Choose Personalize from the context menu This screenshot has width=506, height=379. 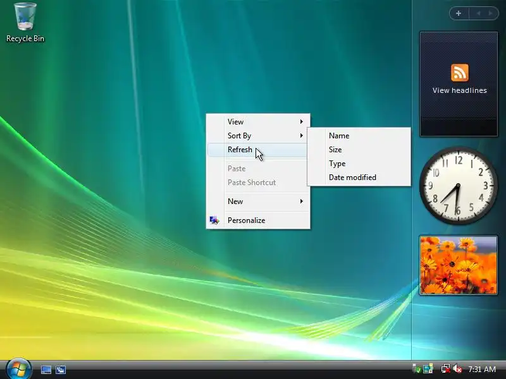point(257,220)
